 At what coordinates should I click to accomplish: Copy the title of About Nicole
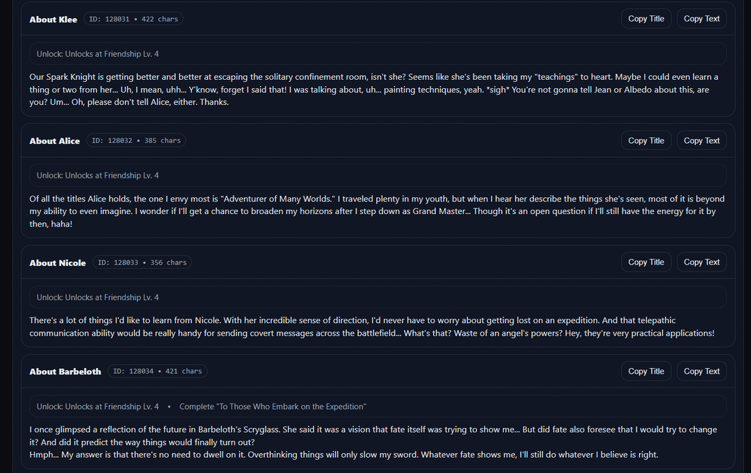coord(646,262)
